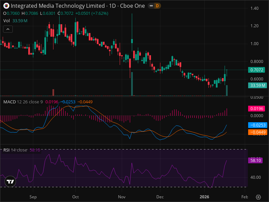
Task: Click the Oct label on time axis
Action: point(75,197)
